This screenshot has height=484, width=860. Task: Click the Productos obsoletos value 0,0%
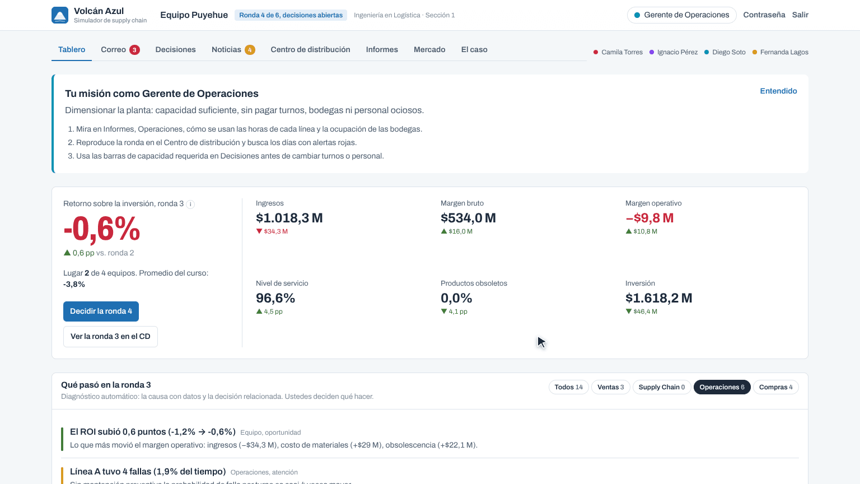click(456, 298)
